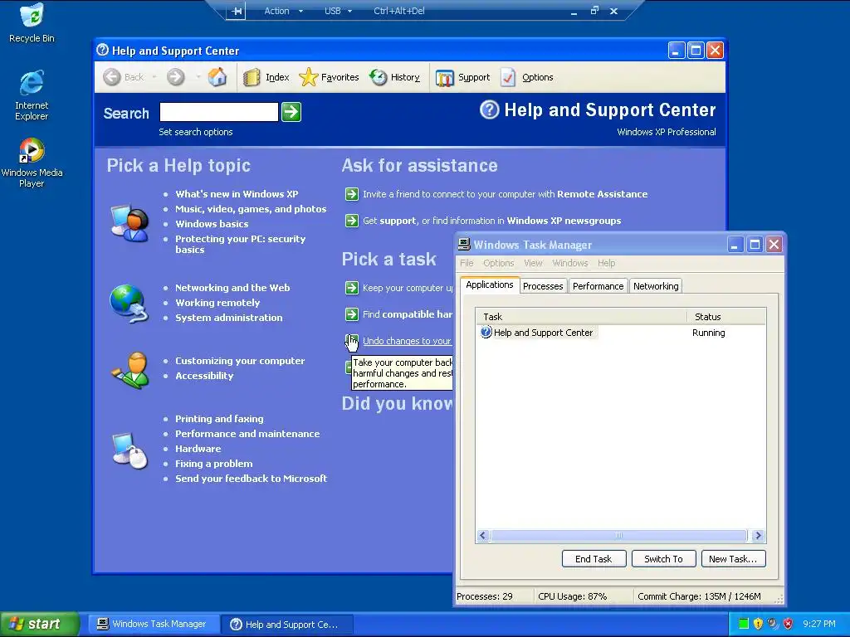Click the 9:27 PM taskbar clock
This screenshot has width=850, height=637.
point(819,624)
